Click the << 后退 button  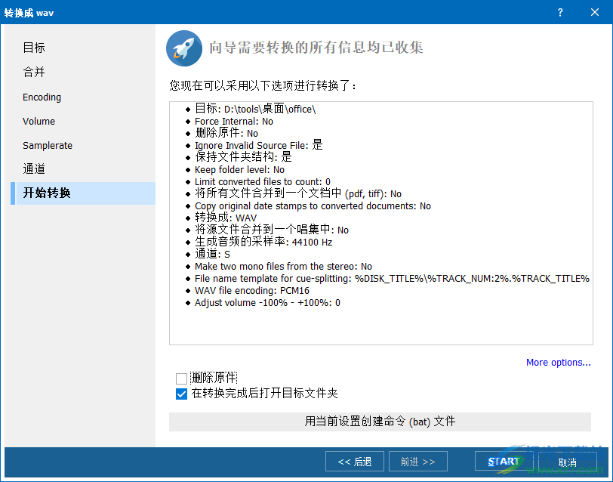(x=355, y=462)
